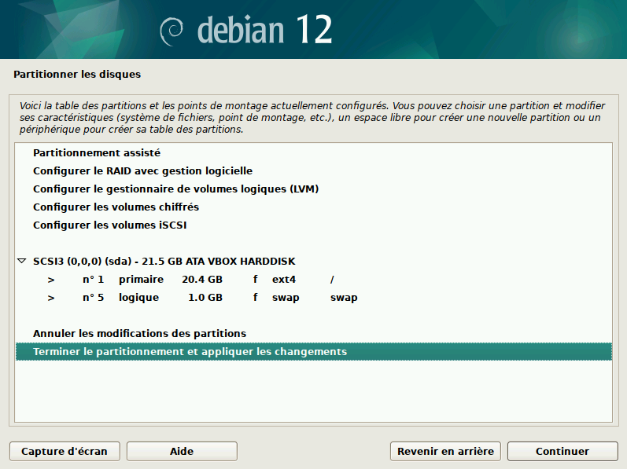Choose Annuler les modifications des partitions
Image resolution: width=627 pixels, height=469 pixels.
tap(314, 333)
